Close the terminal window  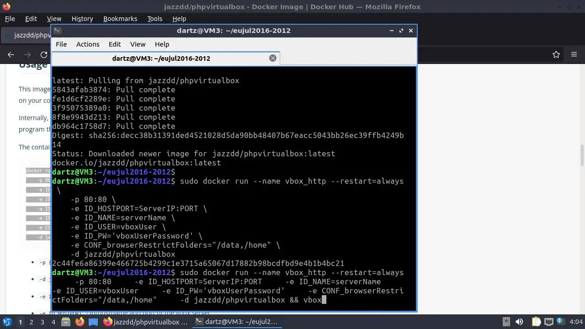click(411, 31)
